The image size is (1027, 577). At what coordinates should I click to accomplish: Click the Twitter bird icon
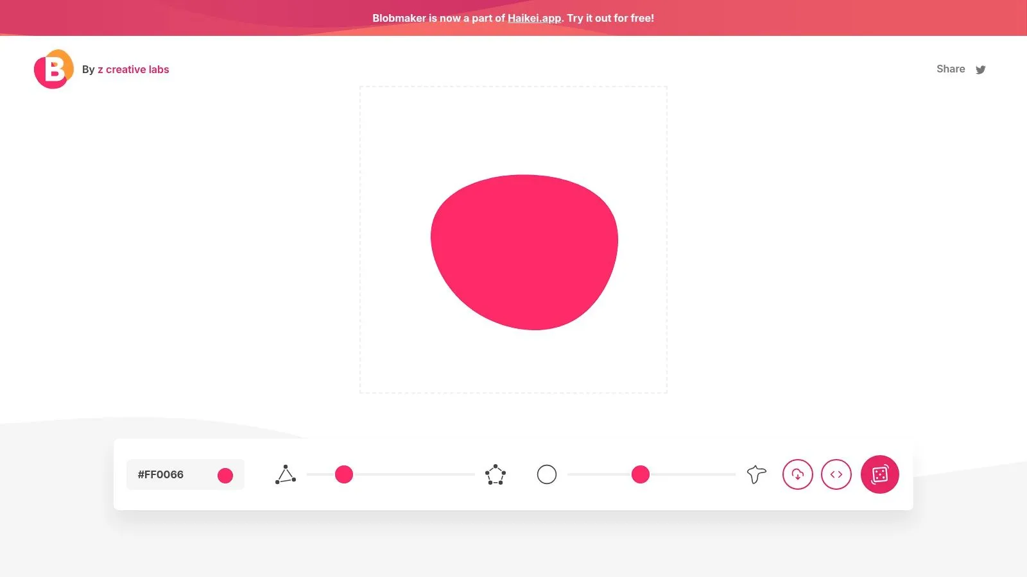coord(980,69)
